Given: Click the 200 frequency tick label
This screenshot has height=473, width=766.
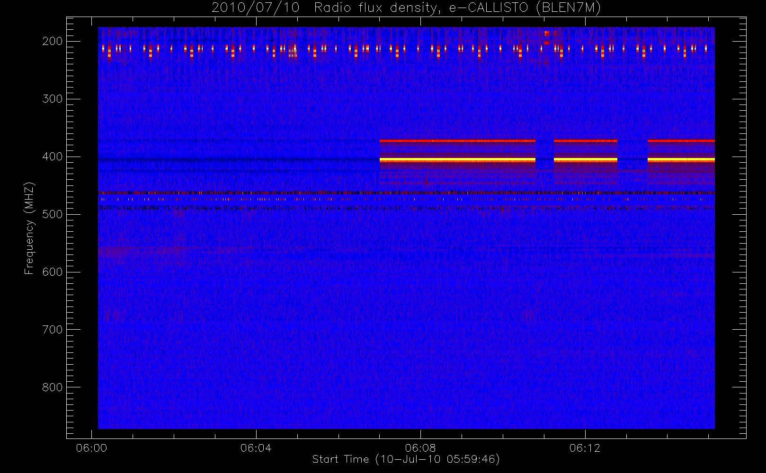Looking at the screenshot, I should tap(52, 41).
